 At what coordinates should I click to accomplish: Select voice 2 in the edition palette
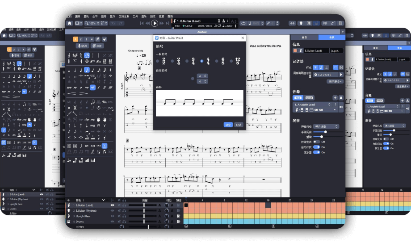(x=81, y=39)
